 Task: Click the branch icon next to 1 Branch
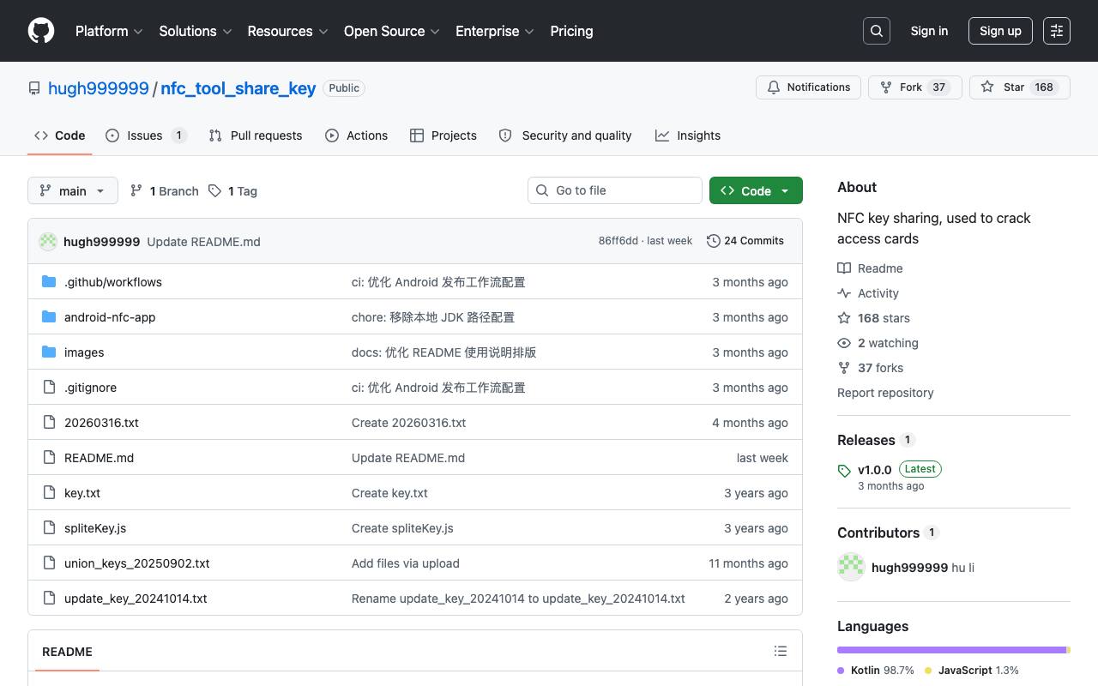136,191
